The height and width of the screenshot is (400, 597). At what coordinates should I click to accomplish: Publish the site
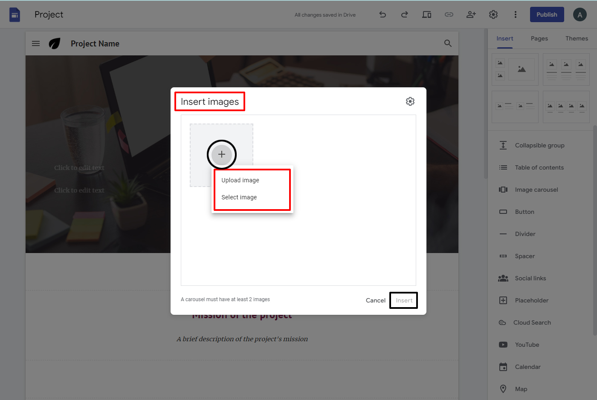pos(547,14)
